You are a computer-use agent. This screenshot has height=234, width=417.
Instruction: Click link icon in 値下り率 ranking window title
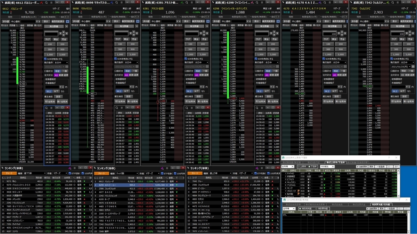point(69,168)
